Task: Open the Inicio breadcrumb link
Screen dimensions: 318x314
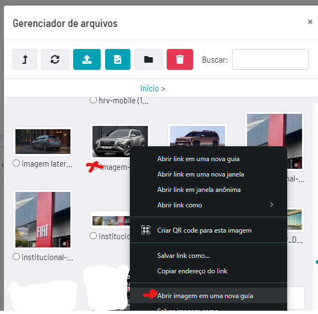Action: (150, 89)
